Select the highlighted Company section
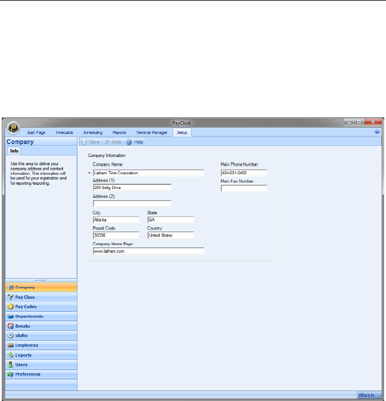 click(x=41, y=287)
